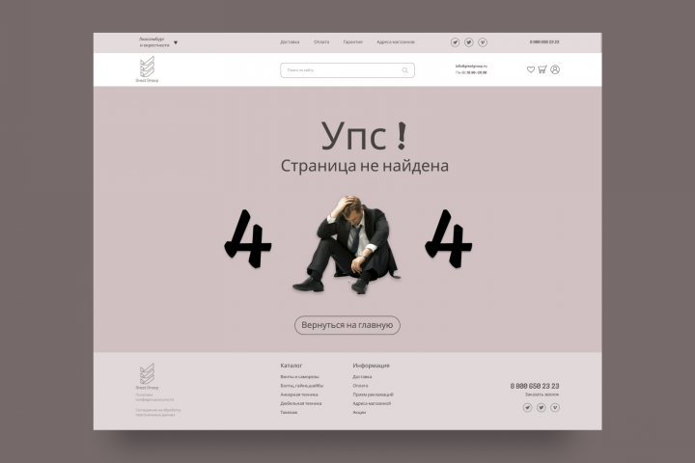Open the footer Twitter icon
This screenshot has height=463, width=695.
pyautogui.click(x=542, y=408)
